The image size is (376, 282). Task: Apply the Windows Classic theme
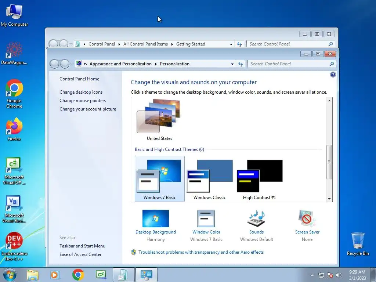[x=210, y=179]
